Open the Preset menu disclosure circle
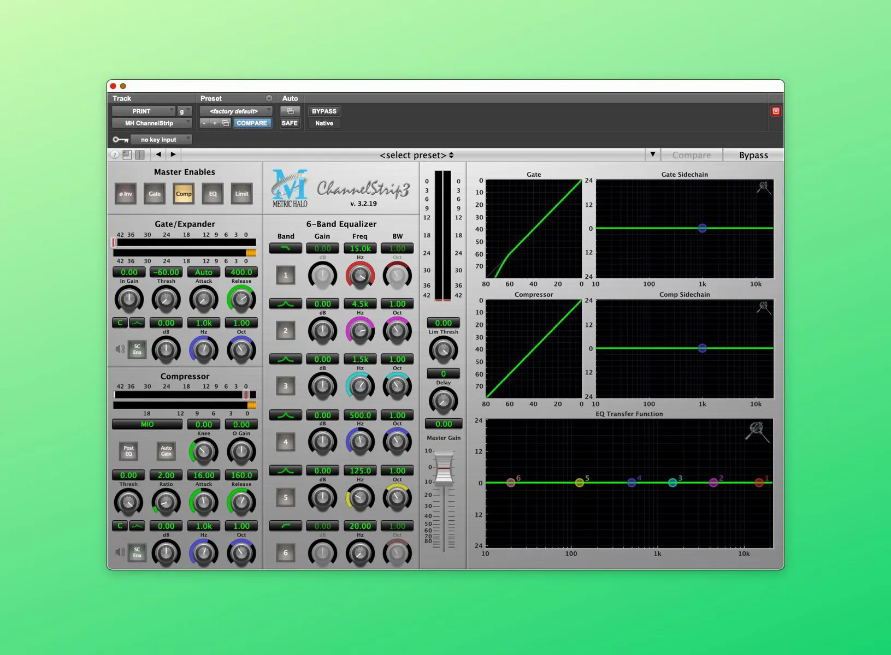Viewport: 891px width, 655px height. 269,98
